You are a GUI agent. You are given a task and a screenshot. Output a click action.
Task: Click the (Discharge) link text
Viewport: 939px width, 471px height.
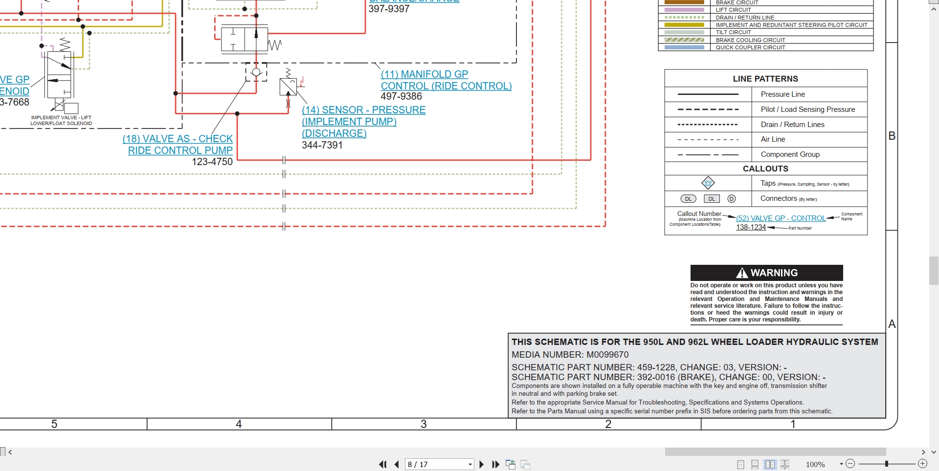click(x=334, y=133)
